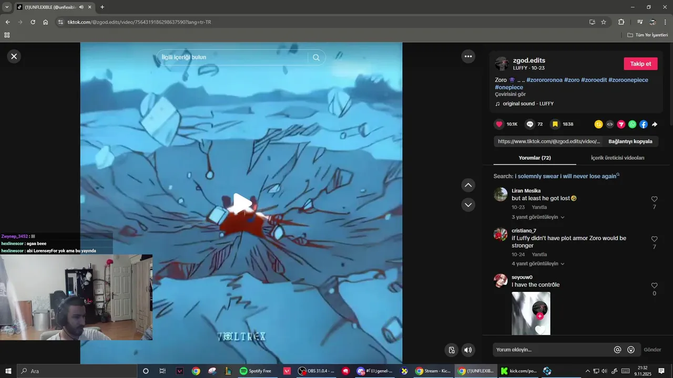Toggle the auto-scroll icon beside the volume button

click(451, 350)
